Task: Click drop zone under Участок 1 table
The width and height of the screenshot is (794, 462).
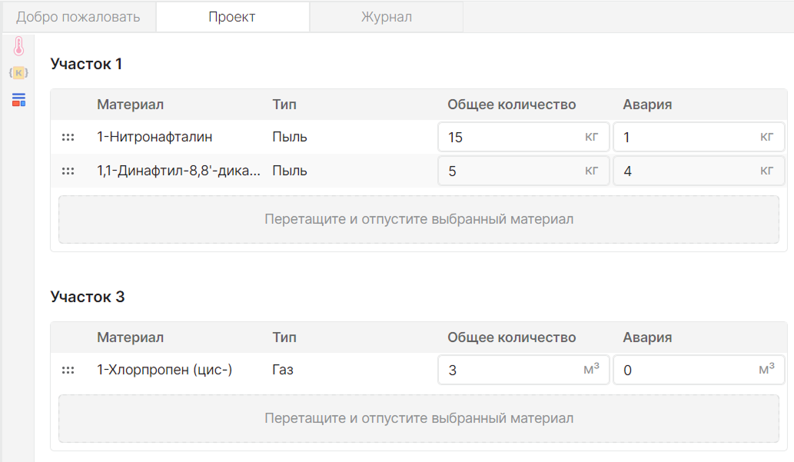Action: (x=419, y=219)
